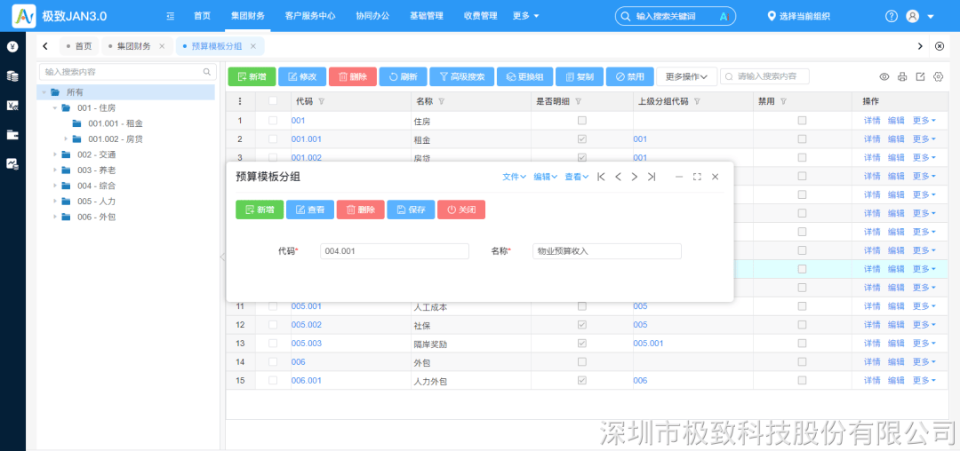This screenshot has width=960, height=451.
Task: Open the 客户服务中心 top menu
Action: (x=310, y=16)
